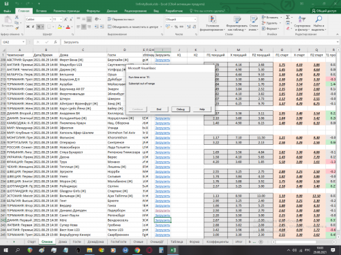Screen dimensions: 341x255
Task: Click the wrap text button
Action: pyautogui.click(x=121, y=19)
